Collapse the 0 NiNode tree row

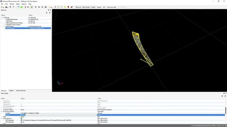pyautogui.click(x=2, y=18)
